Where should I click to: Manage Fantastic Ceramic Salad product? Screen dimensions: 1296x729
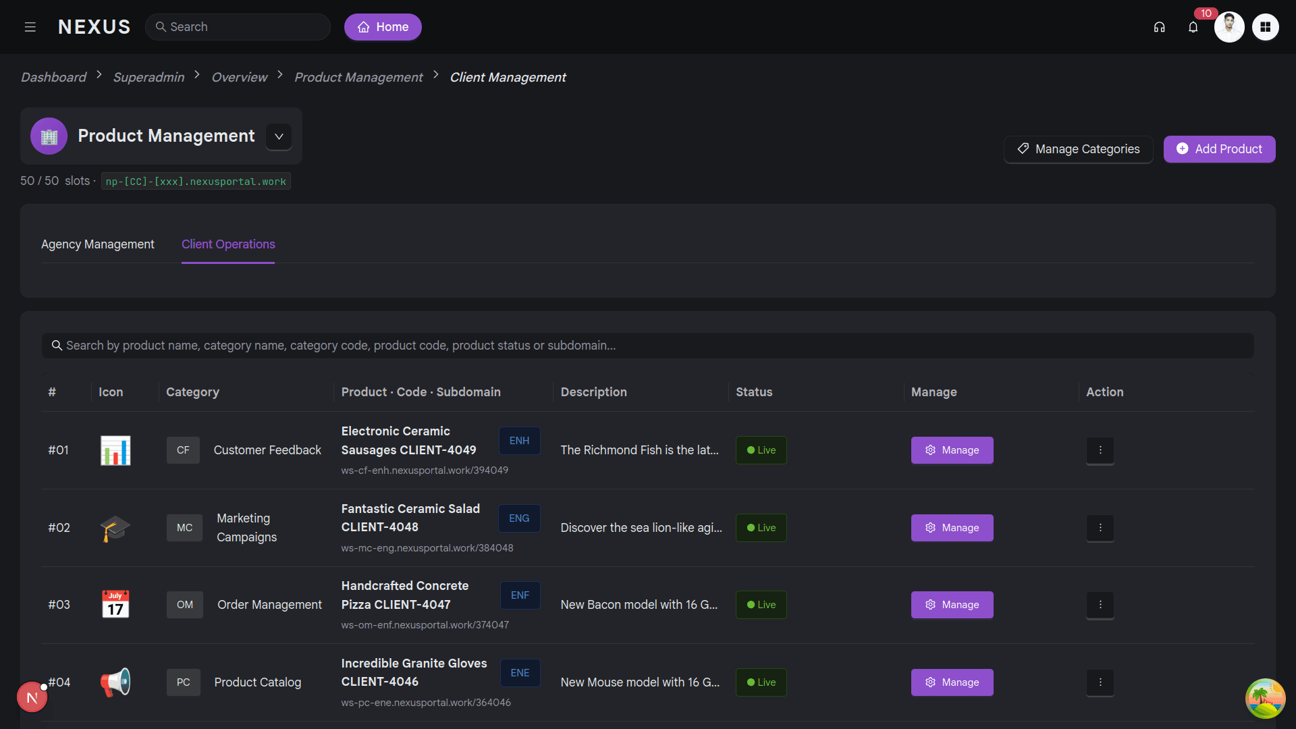952,528
